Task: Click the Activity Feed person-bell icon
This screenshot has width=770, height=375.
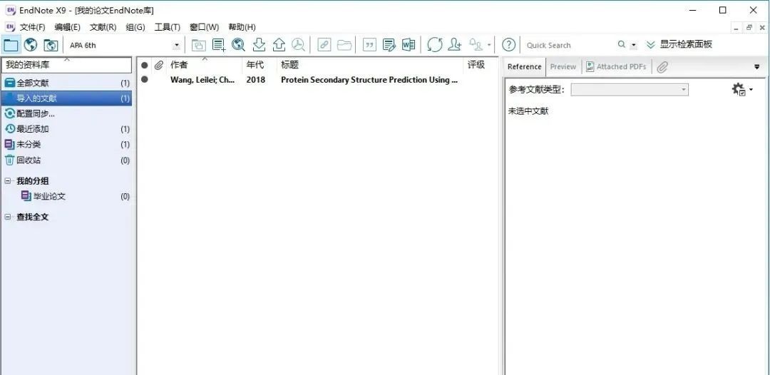Action: pos(476,45)
